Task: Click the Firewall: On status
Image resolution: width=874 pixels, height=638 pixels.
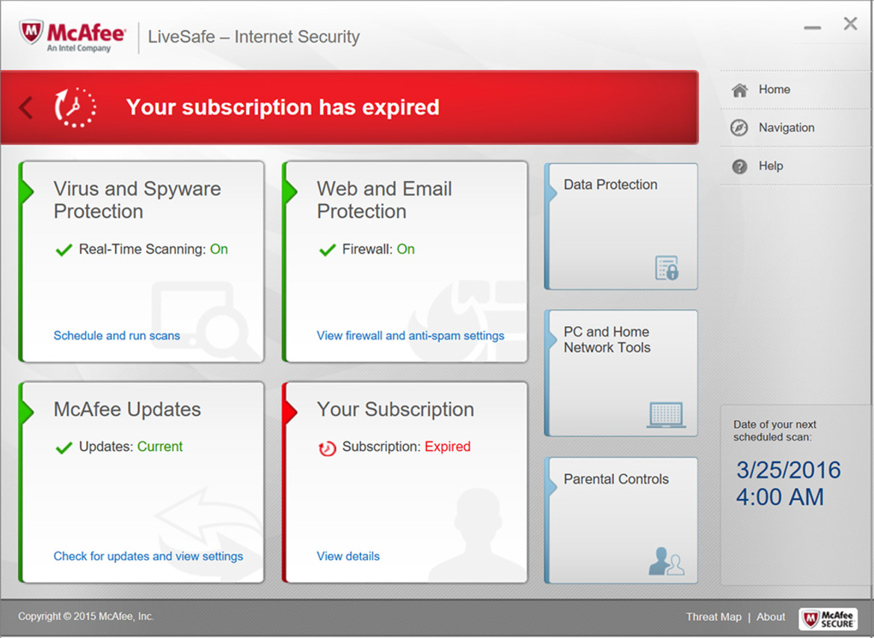Action: [x=378, y=249]
